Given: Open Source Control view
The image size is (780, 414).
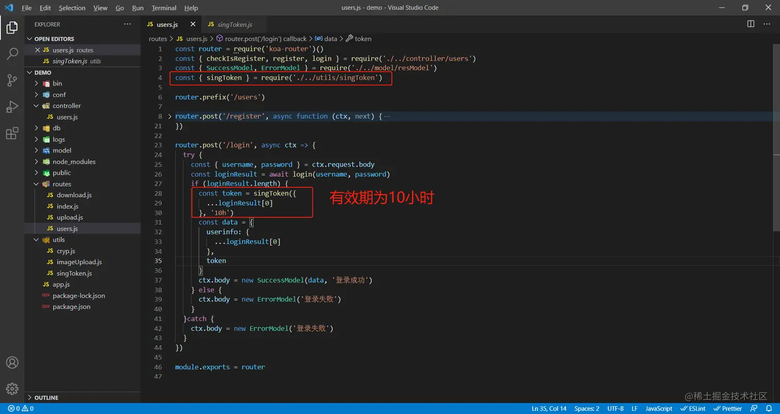Looking at the screenshot, I should pyautogui.click(x=12, y=80).
